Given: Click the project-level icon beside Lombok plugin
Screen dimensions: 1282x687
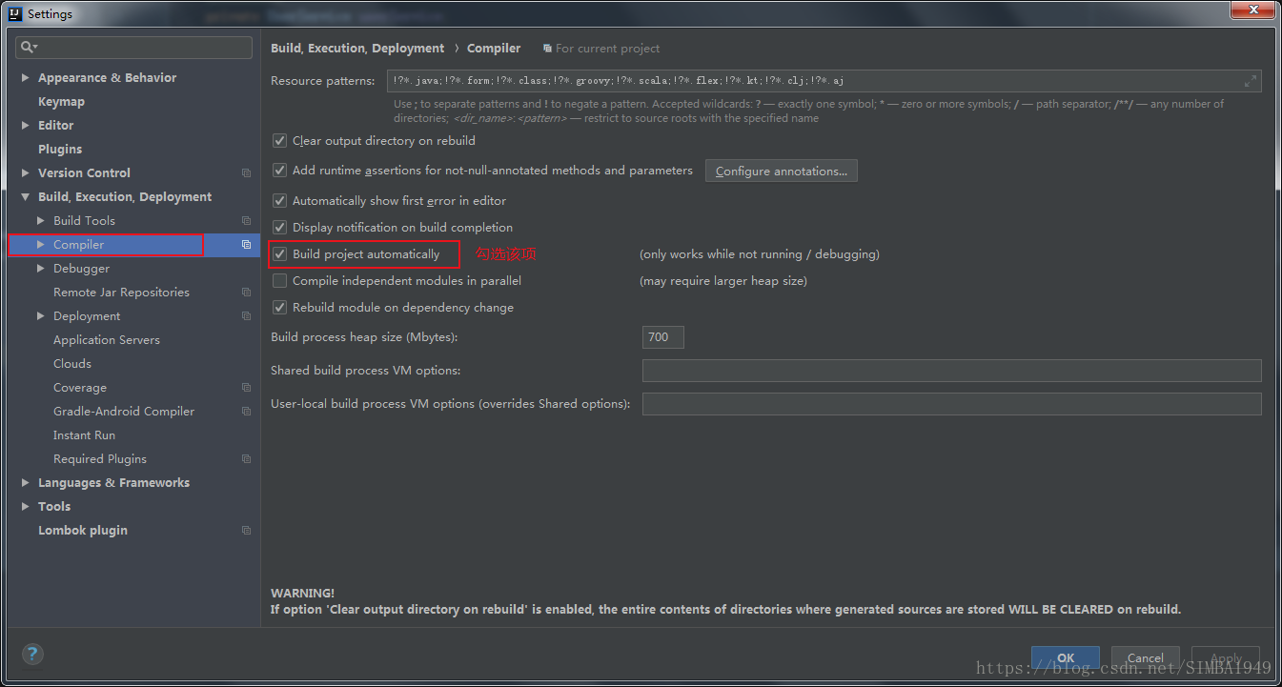Looking at the screenshot, I should (x=246, y=531).
